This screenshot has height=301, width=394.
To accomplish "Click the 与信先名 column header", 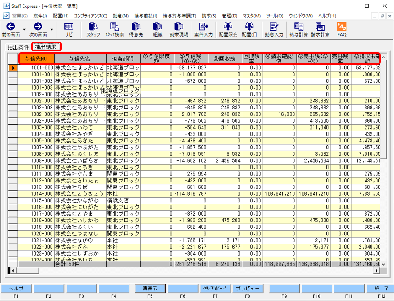I will pyautogui.click(x=80, y=58).
